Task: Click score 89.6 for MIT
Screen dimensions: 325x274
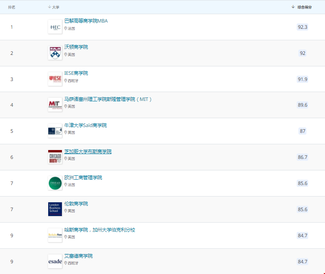Action: coord(302,105)
